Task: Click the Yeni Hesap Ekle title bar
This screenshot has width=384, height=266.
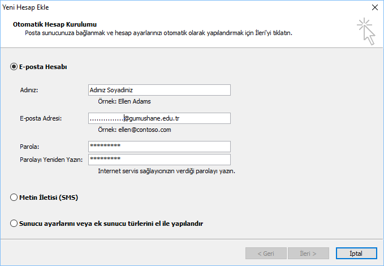Action: (x=170, y=7)
